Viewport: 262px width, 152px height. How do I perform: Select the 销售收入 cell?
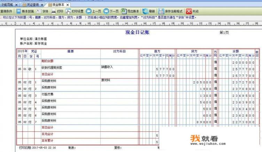pos(107,67)
